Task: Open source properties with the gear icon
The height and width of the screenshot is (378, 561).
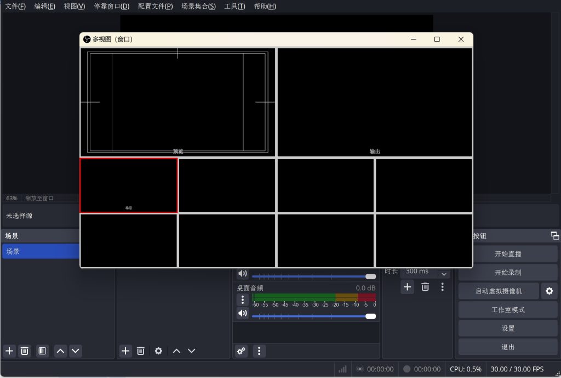Action: [x=158, y=351]
